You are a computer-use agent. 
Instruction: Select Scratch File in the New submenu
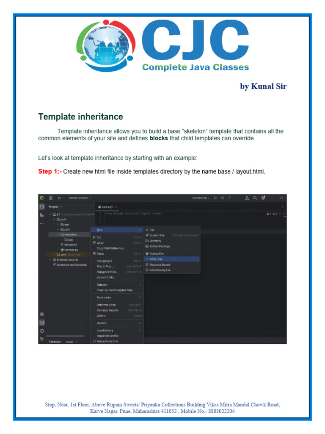(x=172, y=236)
